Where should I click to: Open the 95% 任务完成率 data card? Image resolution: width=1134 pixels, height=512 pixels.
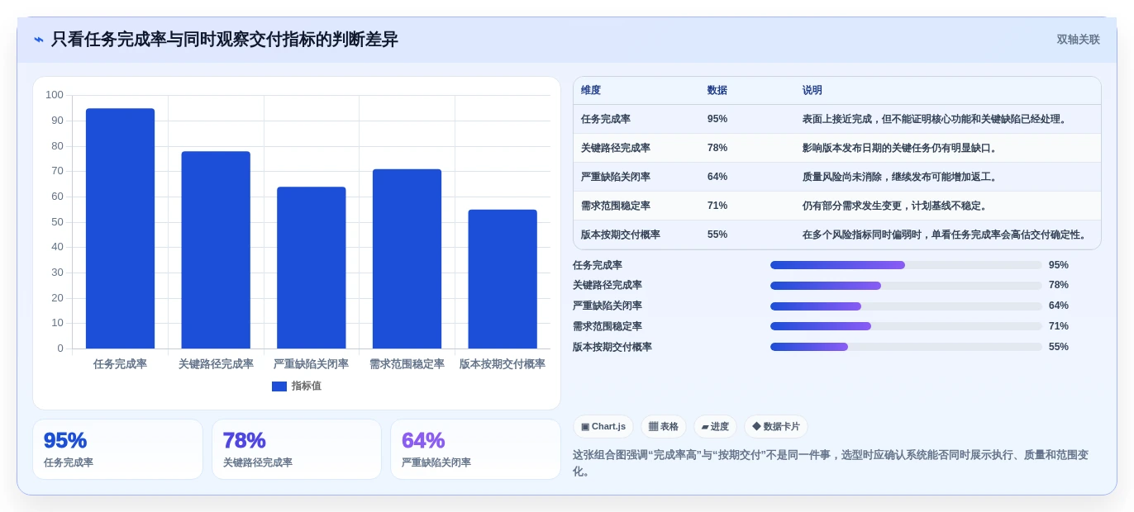point(117,449)
